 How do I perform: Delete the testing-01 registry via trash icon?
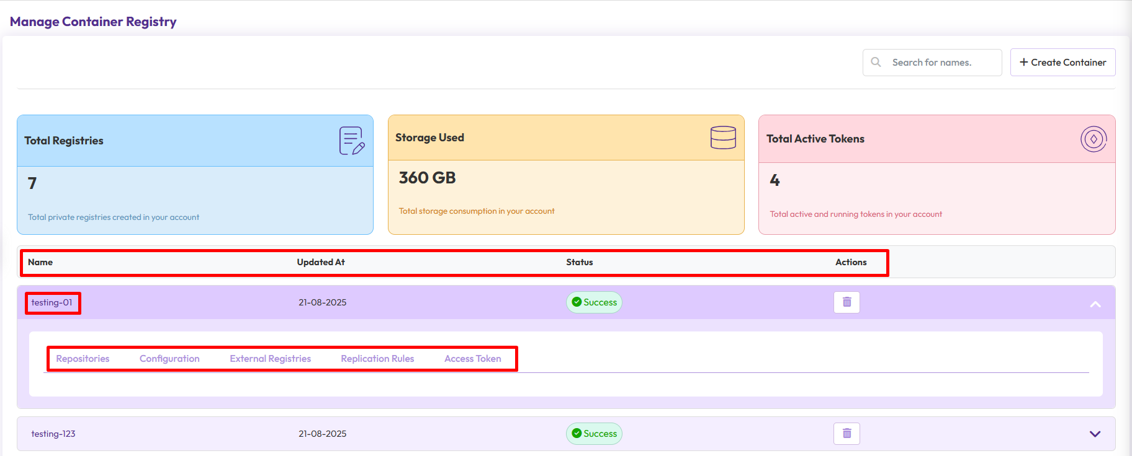tap(847, 302)
